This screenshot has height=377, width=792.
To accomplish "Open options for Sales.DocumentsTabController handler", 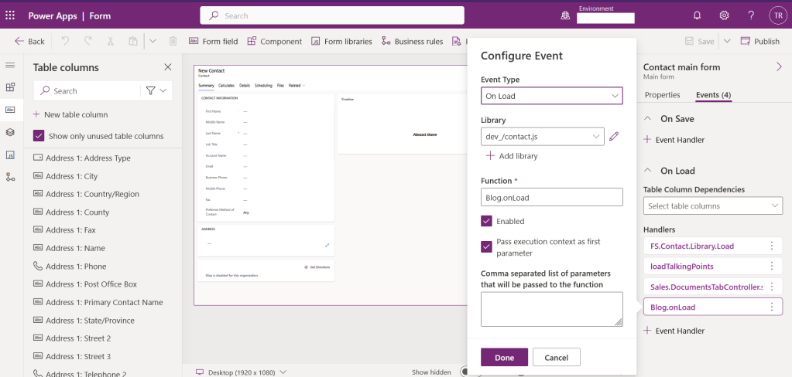I will coord(771,287).
